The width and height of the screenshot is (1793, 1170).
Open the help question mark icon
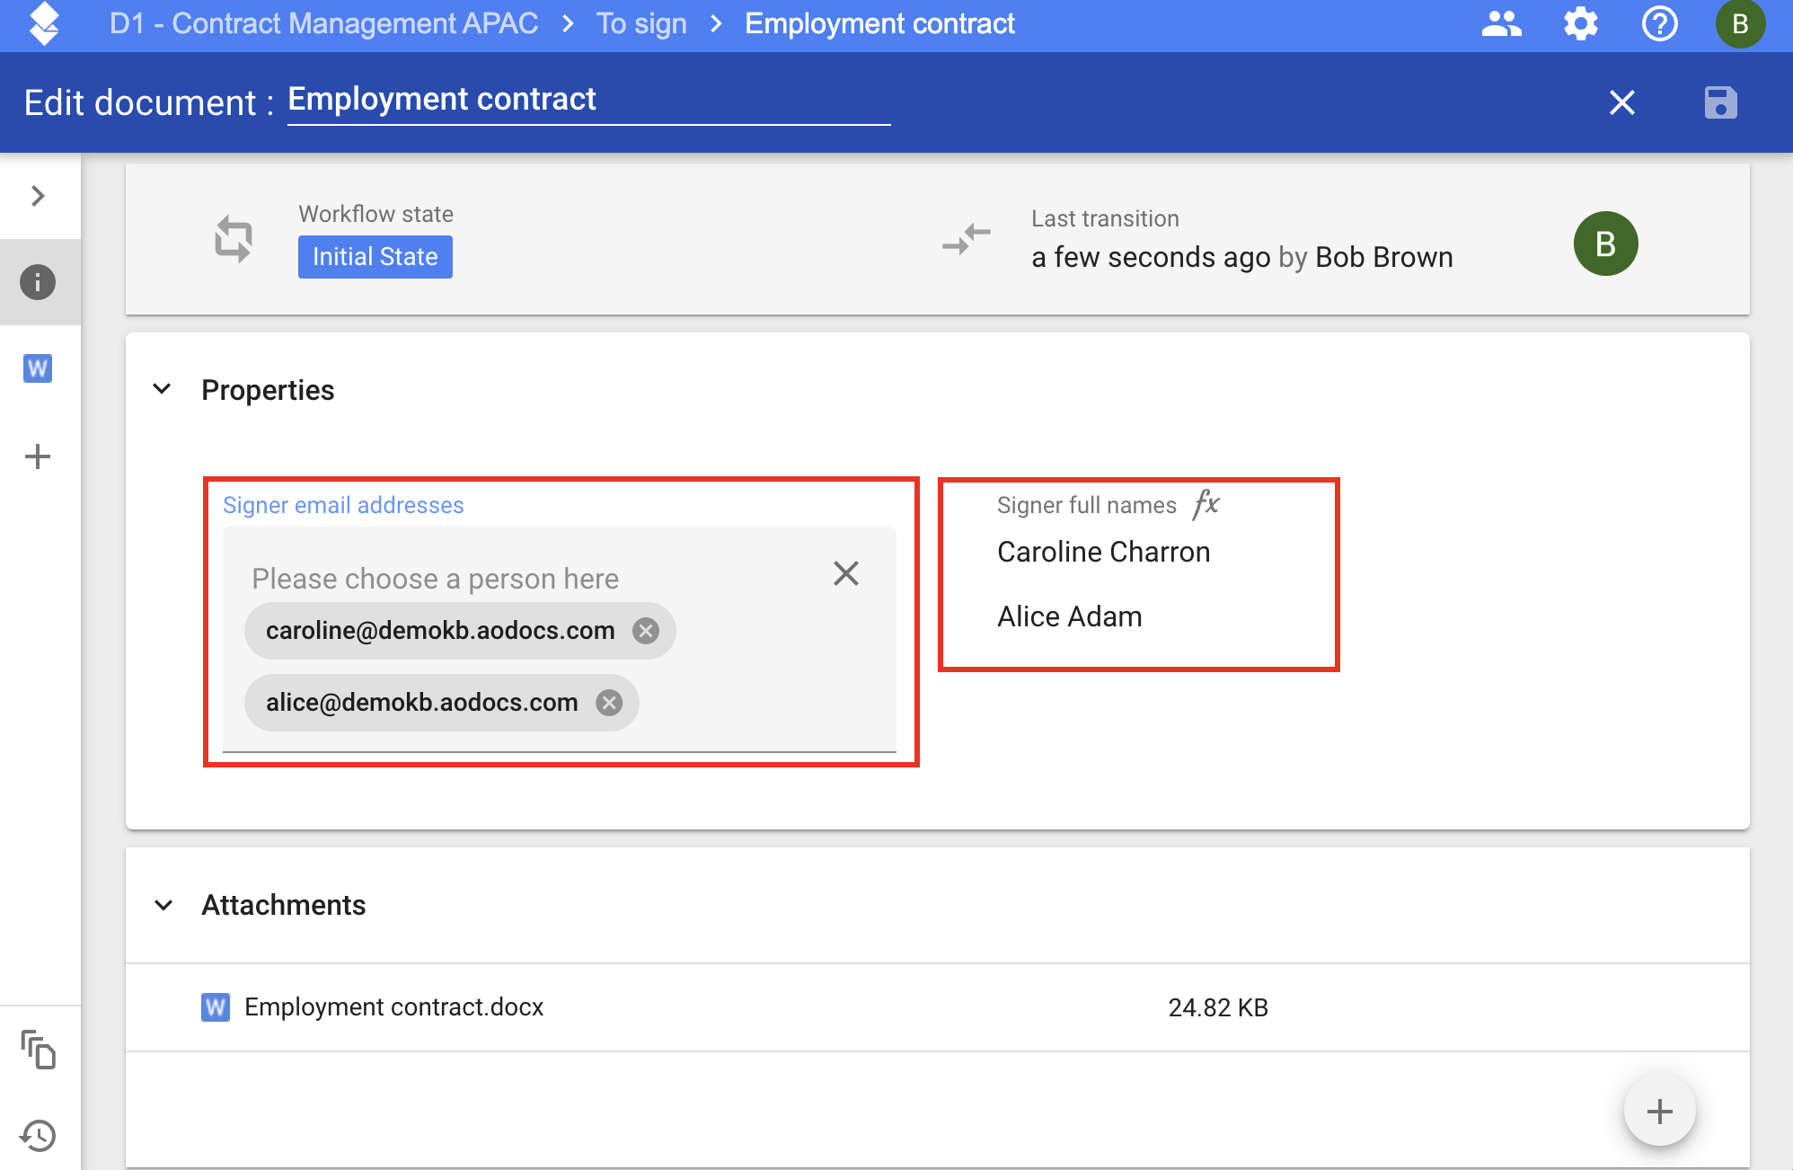click(x=1659, y=23)
